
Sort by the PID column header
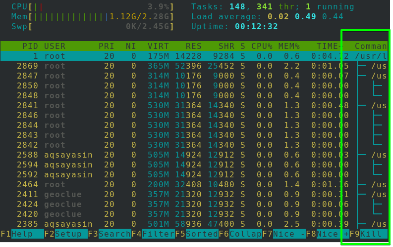(30, 46)
